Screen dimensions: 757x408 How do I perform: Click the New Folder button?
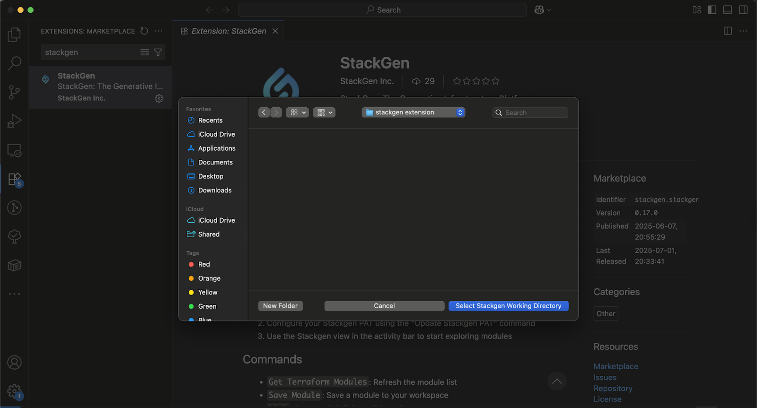click(x=281, y=306)
